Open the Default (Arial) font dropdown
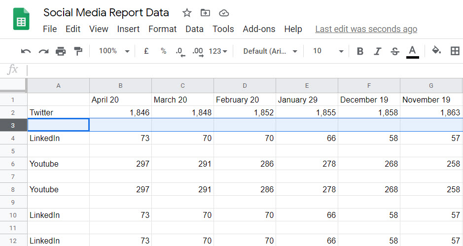This screenshot has width=463, height=246. [x=270, y=51]
